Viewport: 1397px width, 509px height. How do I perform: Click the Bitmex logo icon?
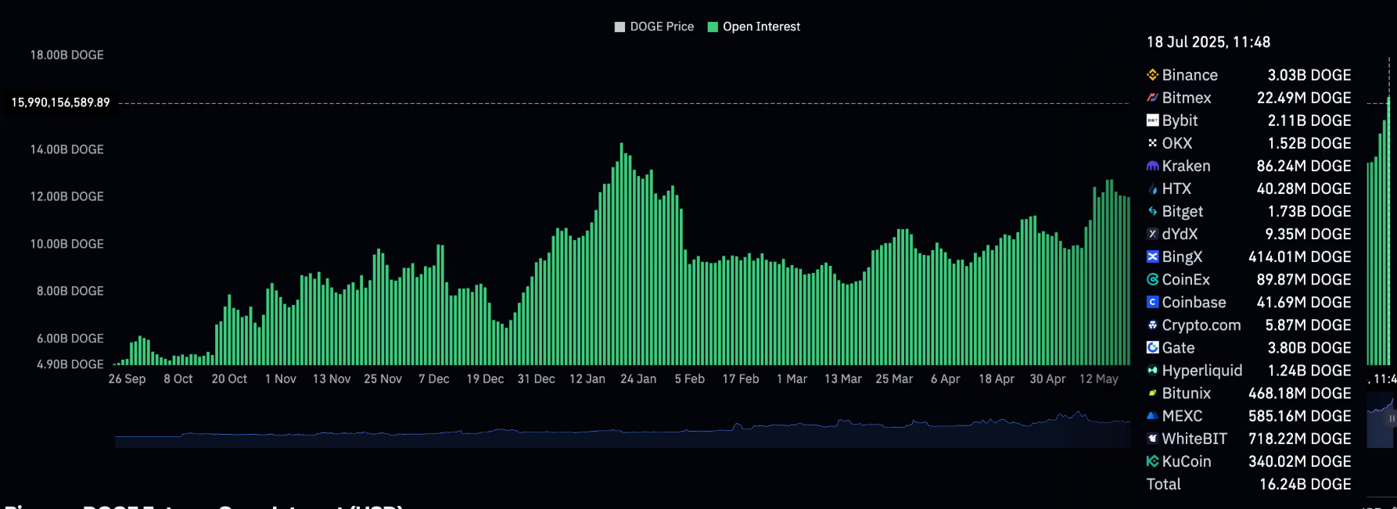point(1152,98)
